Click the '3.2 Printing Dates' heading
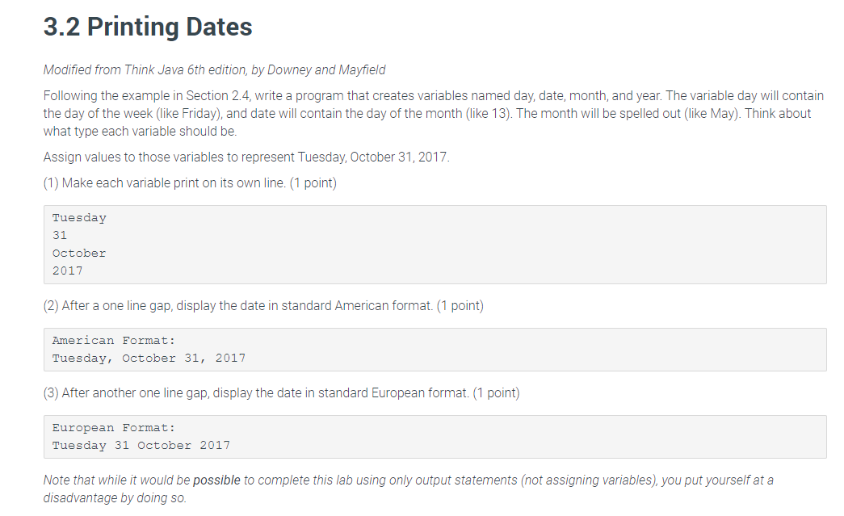 [148, 27]
